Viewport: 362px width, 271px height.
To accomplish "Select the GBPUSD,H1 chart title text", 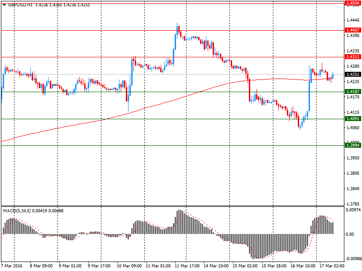I will click(x=20, y=5).
